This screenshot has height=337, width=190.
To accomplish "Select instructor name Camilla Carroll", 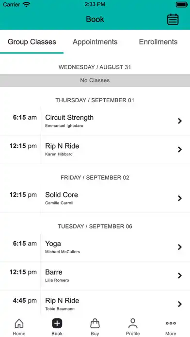I will pos(59,203).
